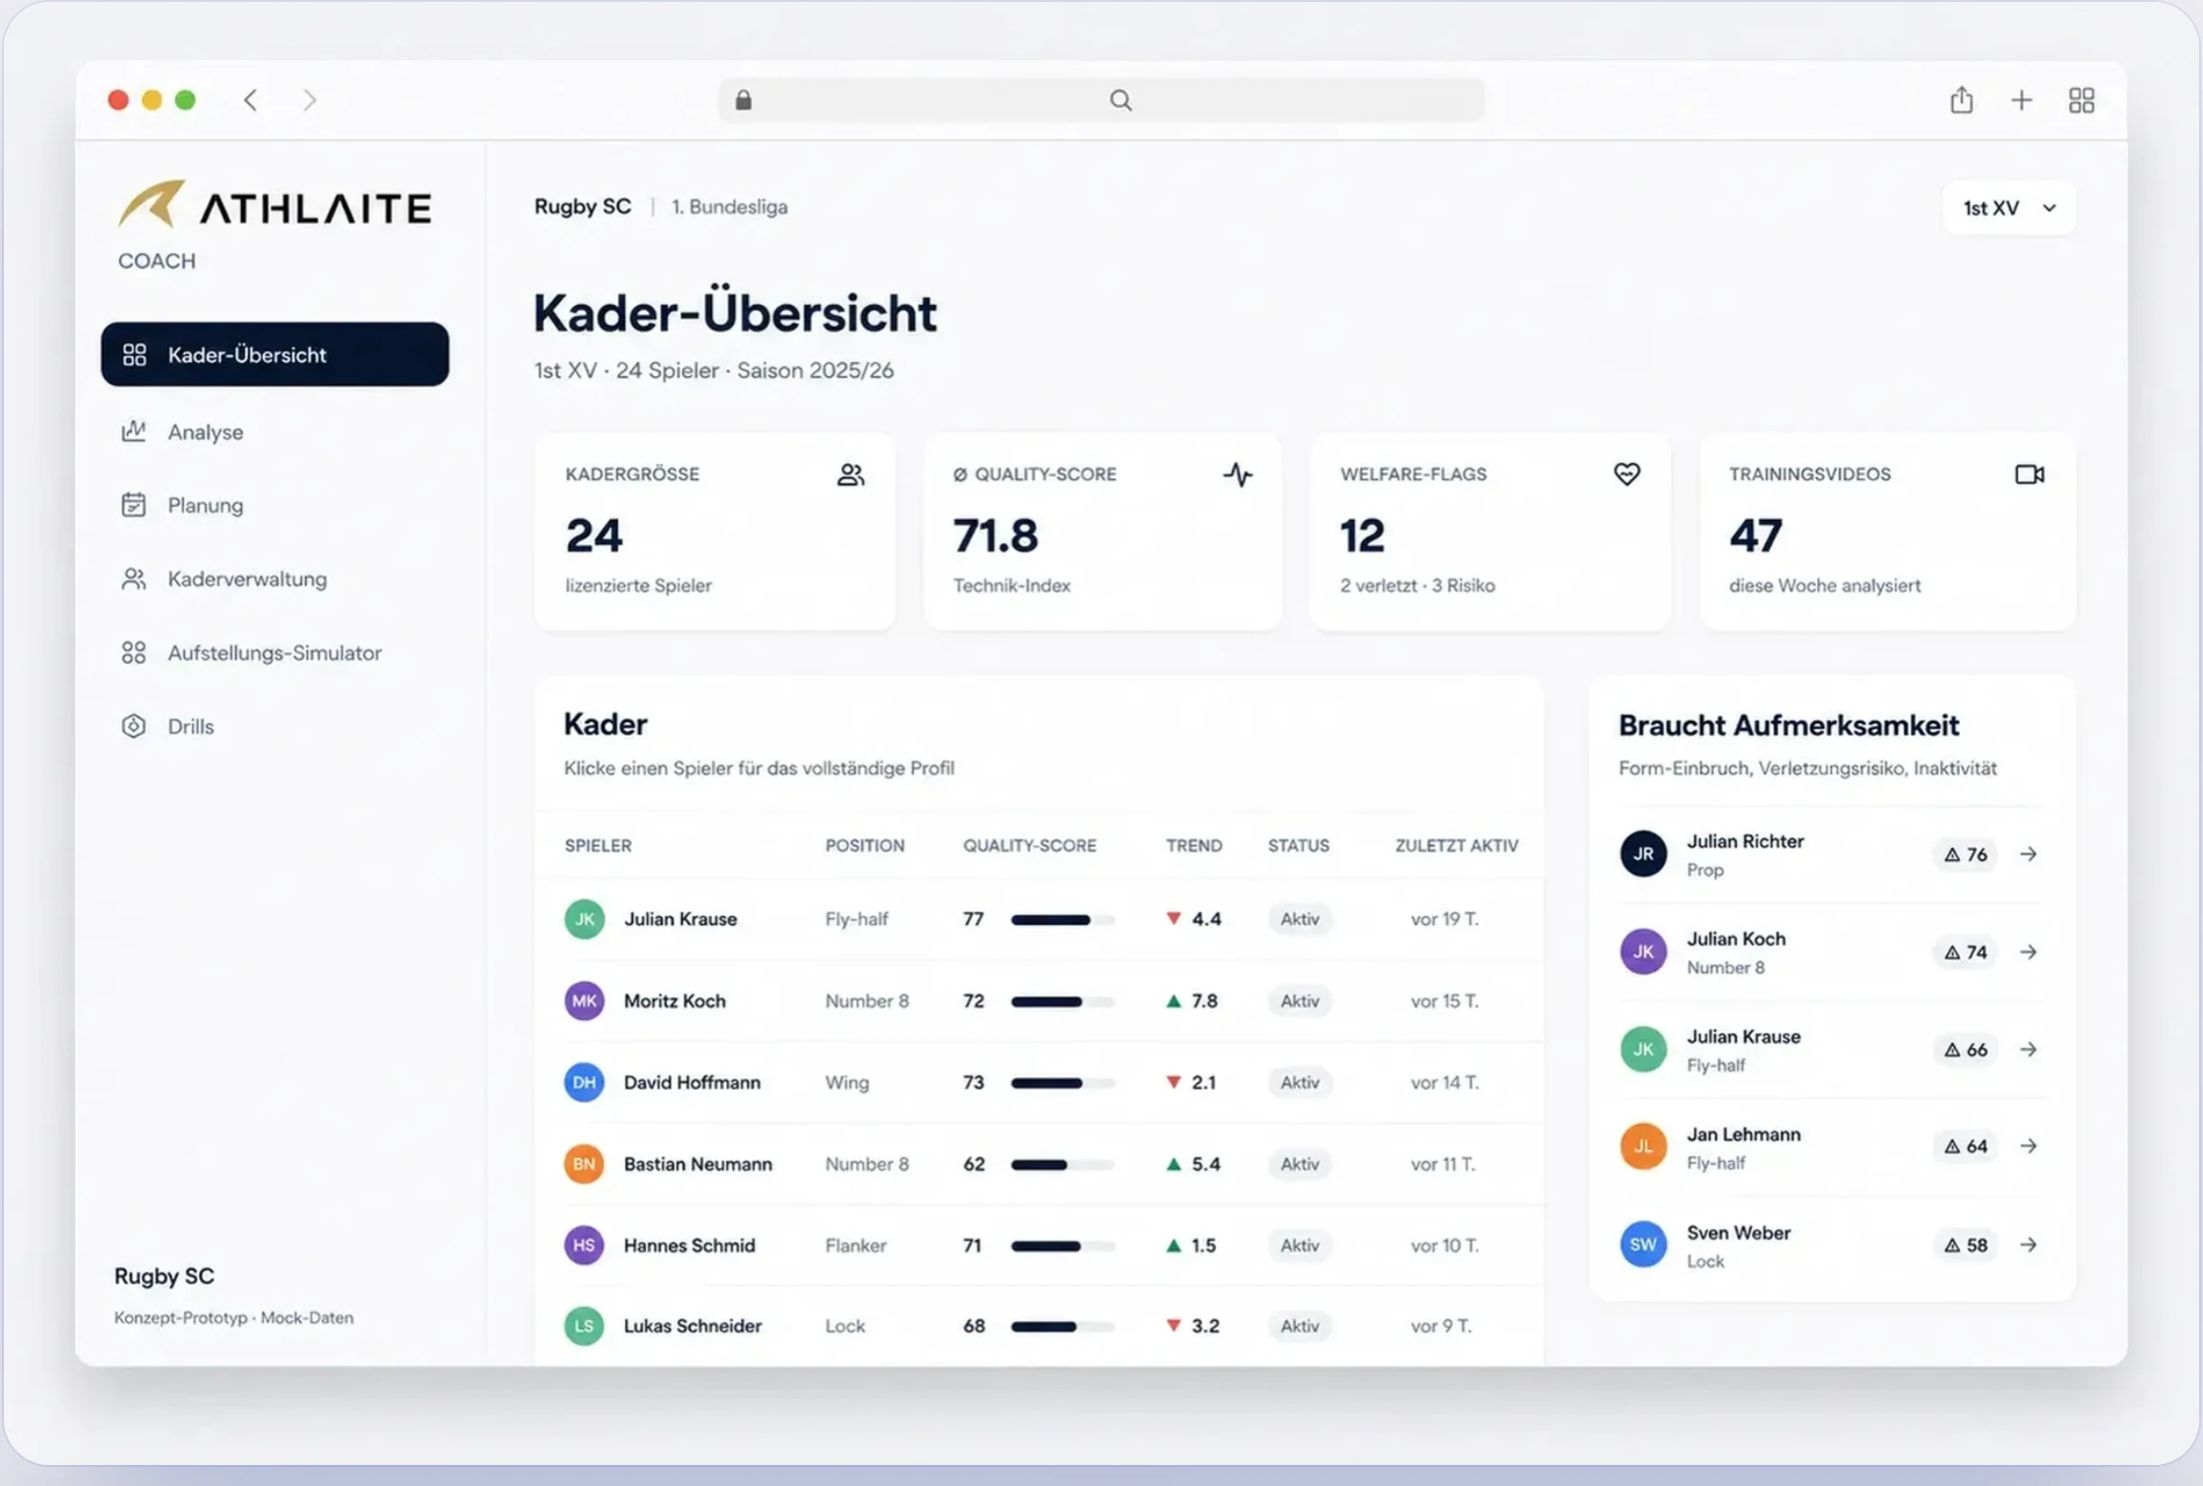Open Jan Lehmann via arrow icon

[x=2029, y=1146]
